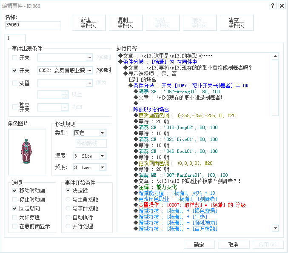
Task: Select command 显示选择项: 是, 否
Action: click(150, 74)
